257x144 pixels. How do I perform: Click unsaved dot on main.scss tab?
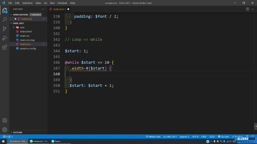[x=68, y=9]
